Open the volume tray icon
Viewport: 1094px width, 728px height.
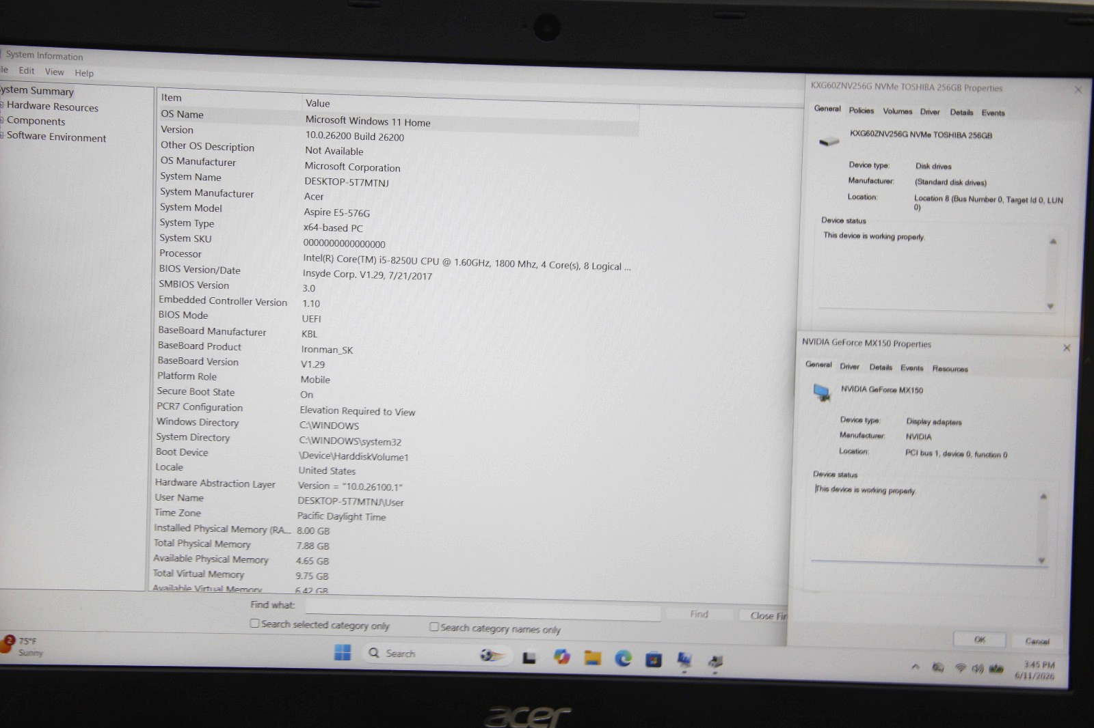click(978, 669)
